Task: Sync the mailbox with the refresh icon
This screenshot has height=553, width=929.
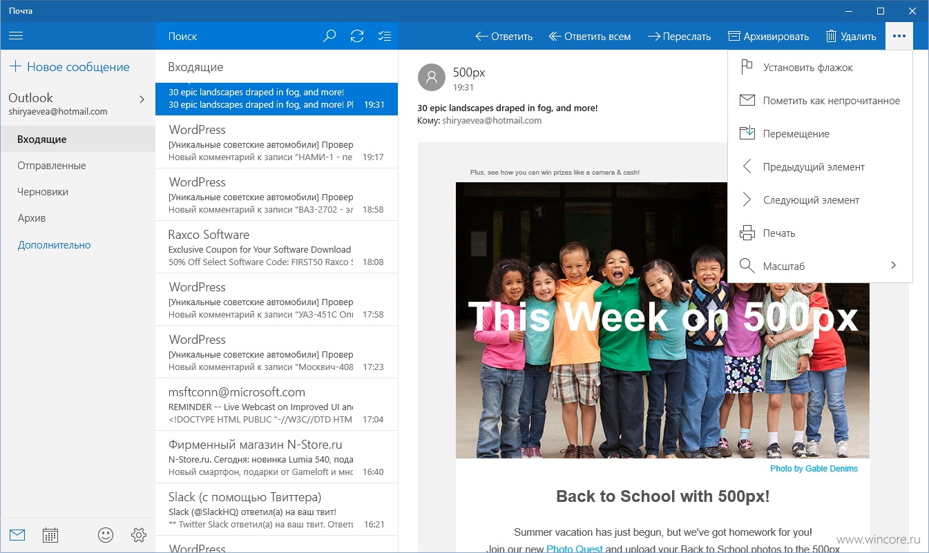Action: [357, 36]
